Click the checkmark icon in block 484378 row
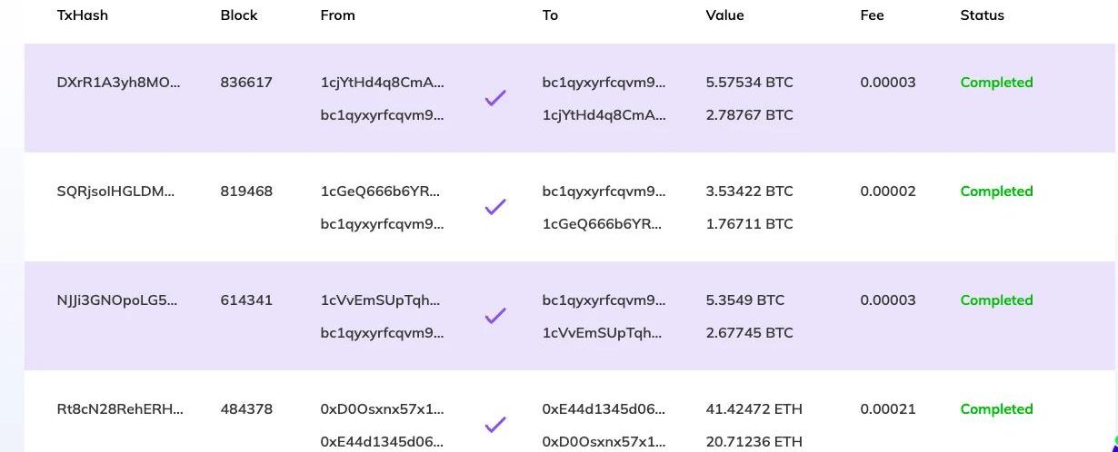The image size is (1118, 452). (x=495, y=424)
